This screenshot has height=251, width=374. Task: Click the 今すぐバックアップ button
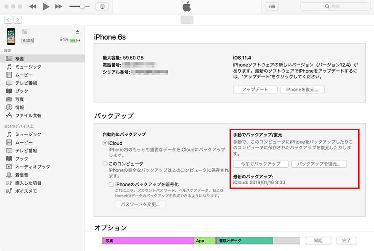point(261,164)
